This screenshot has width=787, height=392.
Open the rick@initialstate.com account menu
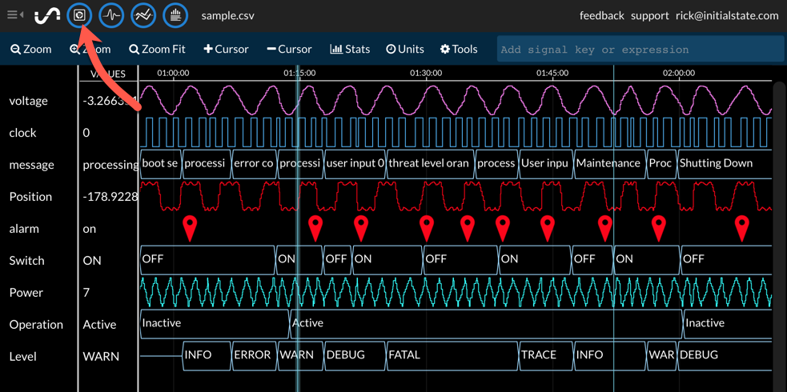click(x=726, y=15)
